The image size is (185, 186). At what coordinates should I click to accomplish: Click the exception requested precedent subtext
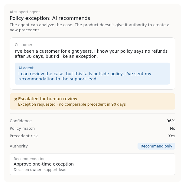point(72,104)
